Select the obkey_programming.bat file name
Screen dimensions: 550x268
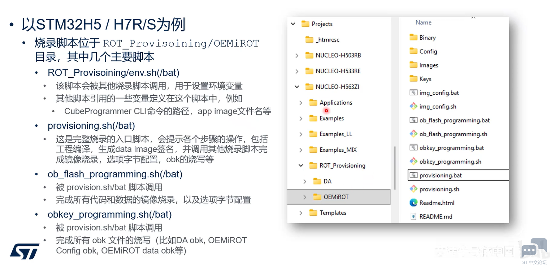[452, 148]
